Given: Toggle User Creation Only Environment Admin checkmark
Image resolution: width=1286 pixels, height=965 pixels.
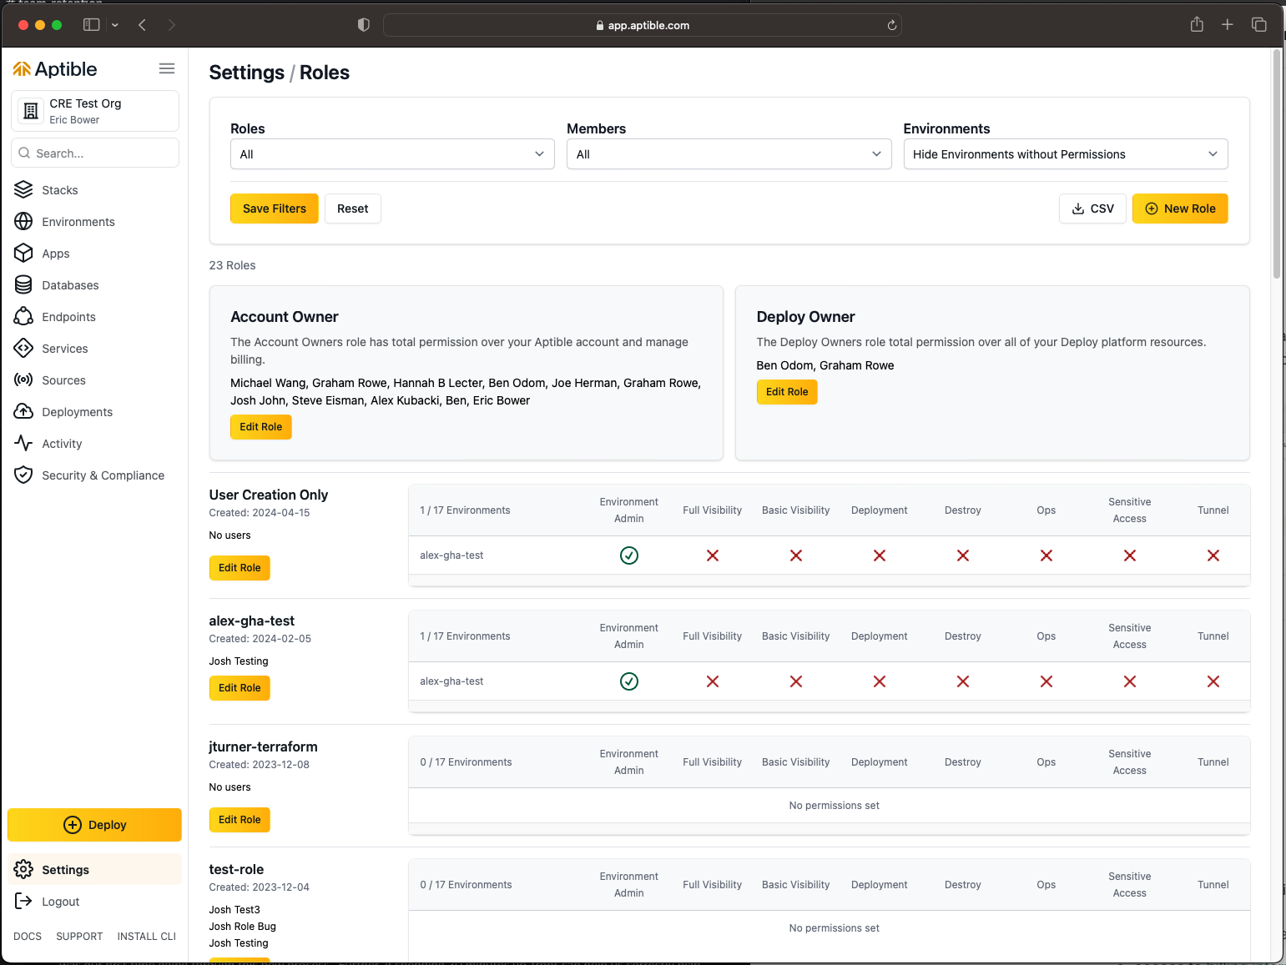Looking at the screenshot, I should 629,555.
